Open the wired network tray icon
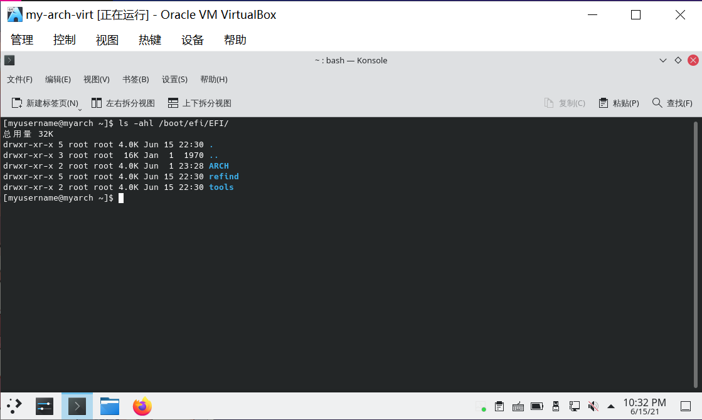 click(x=574, y=406)
